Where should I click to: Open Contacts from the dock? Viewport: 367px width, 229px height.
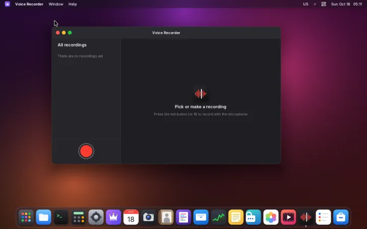[166, 217]
